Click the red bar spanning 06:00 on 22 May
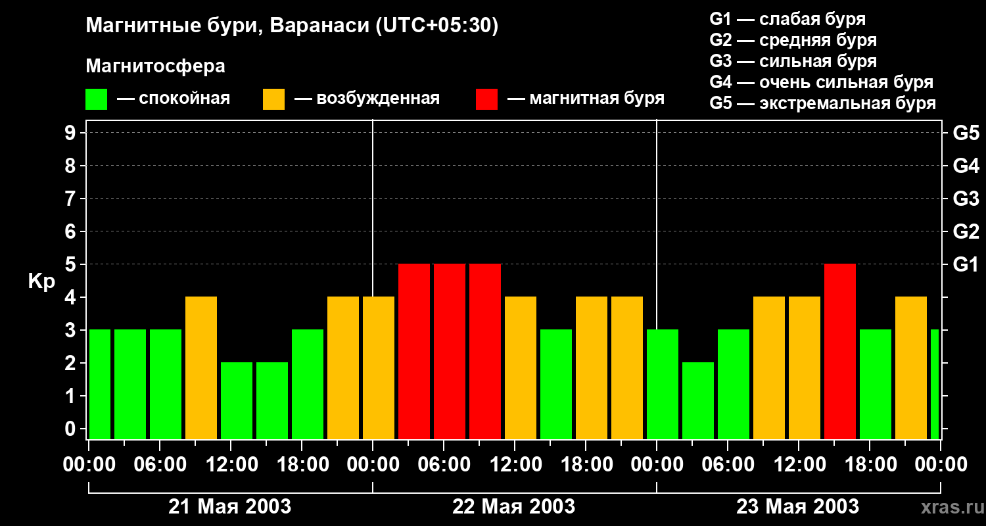The height and width of the screenshot is (526, 986). coord(450,351)
